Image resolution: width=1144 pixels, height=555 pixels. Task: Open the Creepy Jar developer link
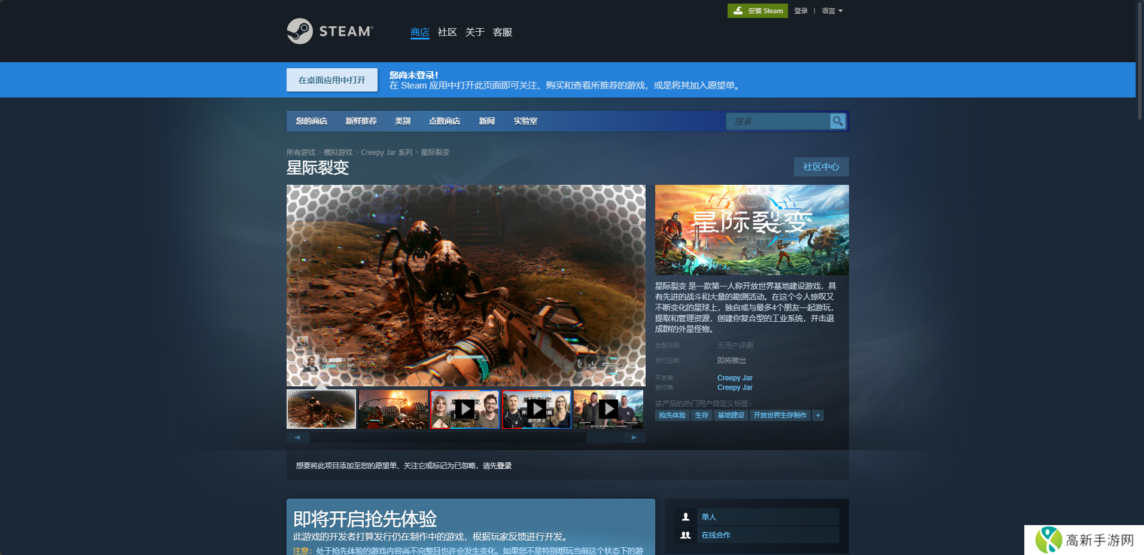point(735,378)
